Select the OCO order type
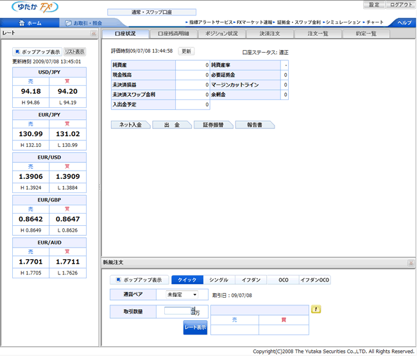The image size is (417, 356). pyautogui.click(x=283, y=280)
